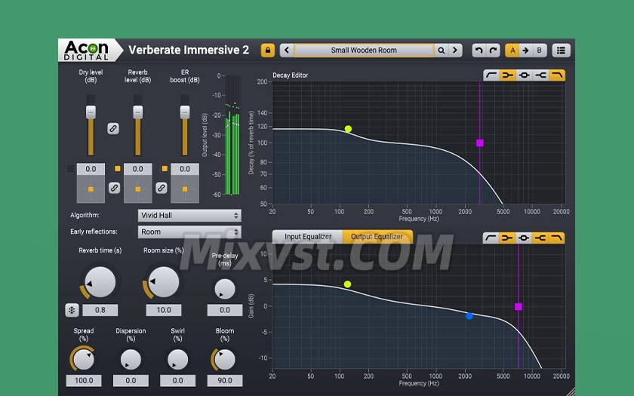The image size is (634, 396).
Task: Click the Reverb level value field
Action: [138, 169]
